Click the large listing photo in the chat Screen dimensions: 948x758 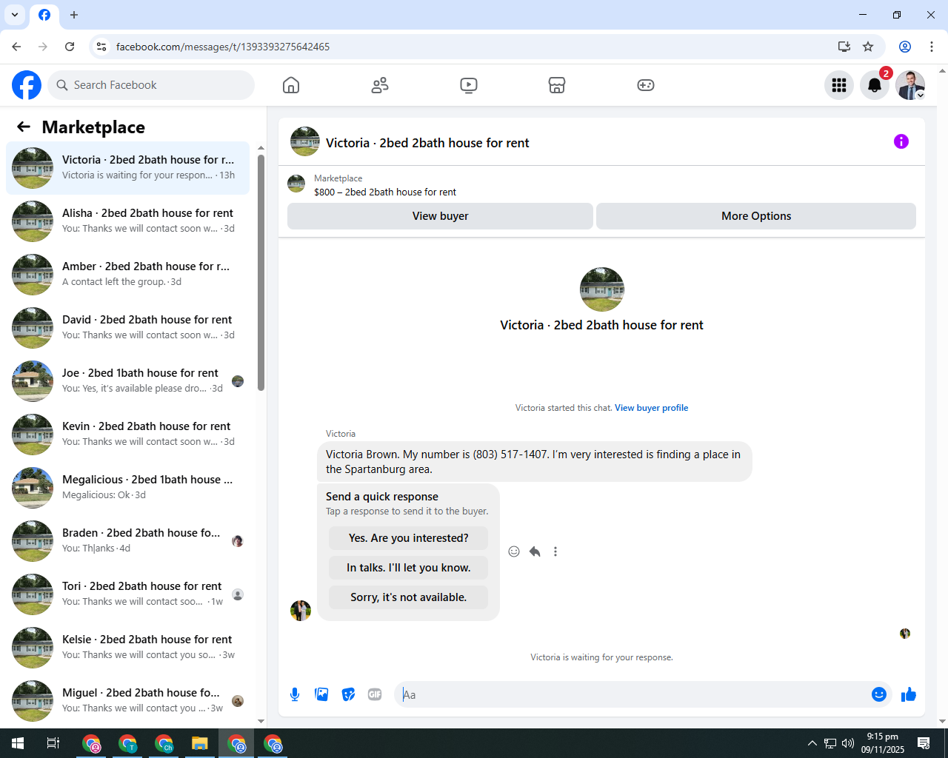point(602,289)
